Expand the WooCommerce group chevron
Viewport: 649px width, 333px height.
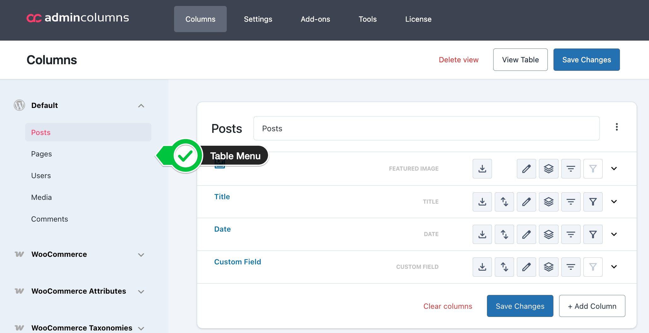click(141, 255)
